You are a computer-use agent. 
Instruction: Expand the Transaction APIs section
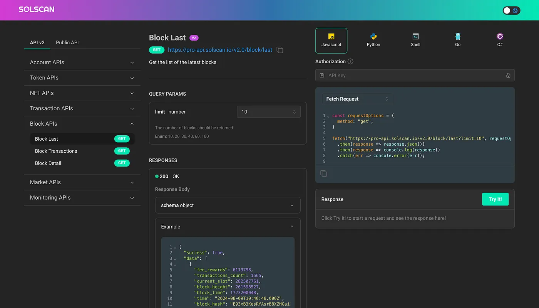tap(82, 109)
